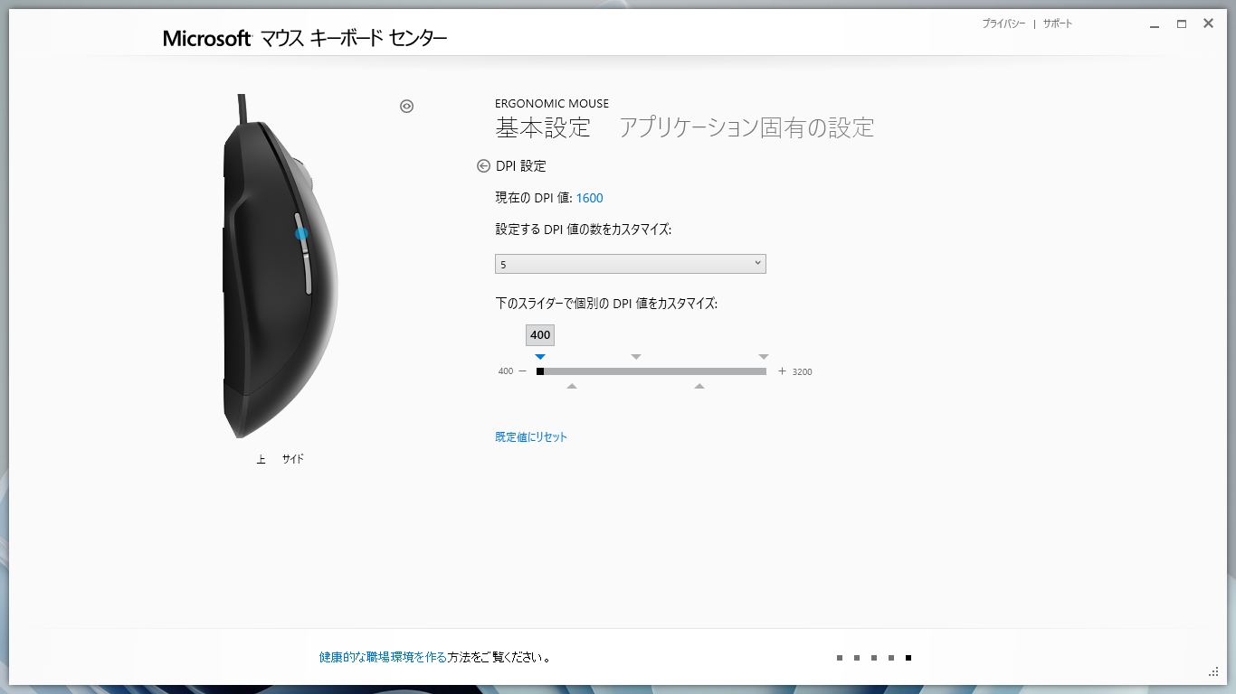Click the right up-arrow marker below the slider
Screen dimensions: 1236x694
(699, 385)
